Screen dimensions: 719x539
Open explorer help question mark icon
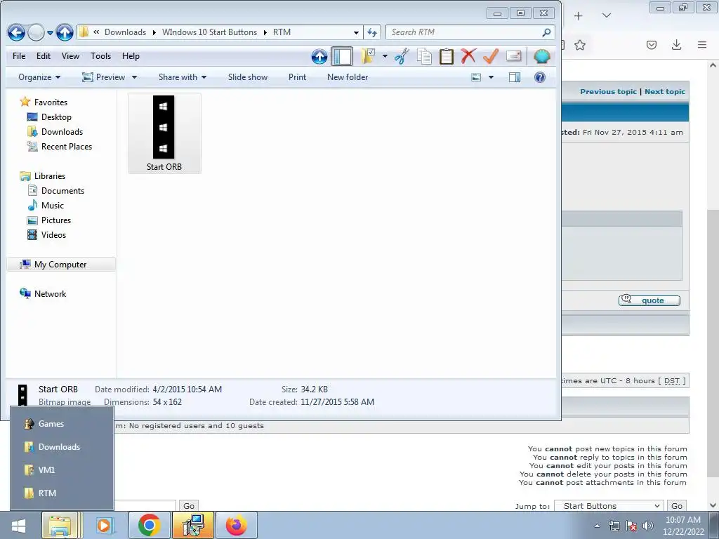pyautogui.click(x=540, y=77)
